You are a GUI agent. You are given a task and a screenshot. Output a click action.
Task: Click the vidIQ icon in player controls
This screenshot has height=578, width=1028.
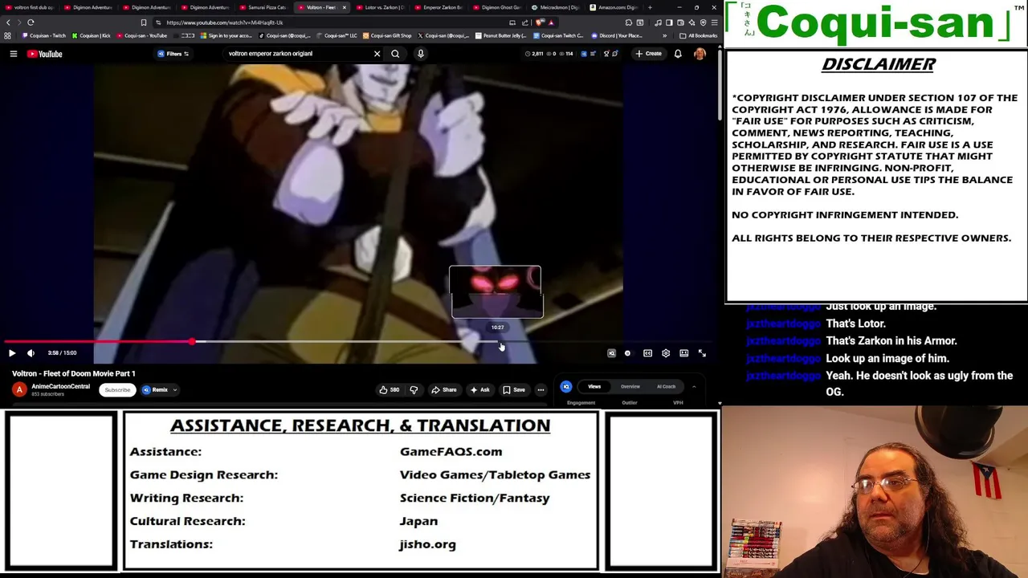pos(611,353)
